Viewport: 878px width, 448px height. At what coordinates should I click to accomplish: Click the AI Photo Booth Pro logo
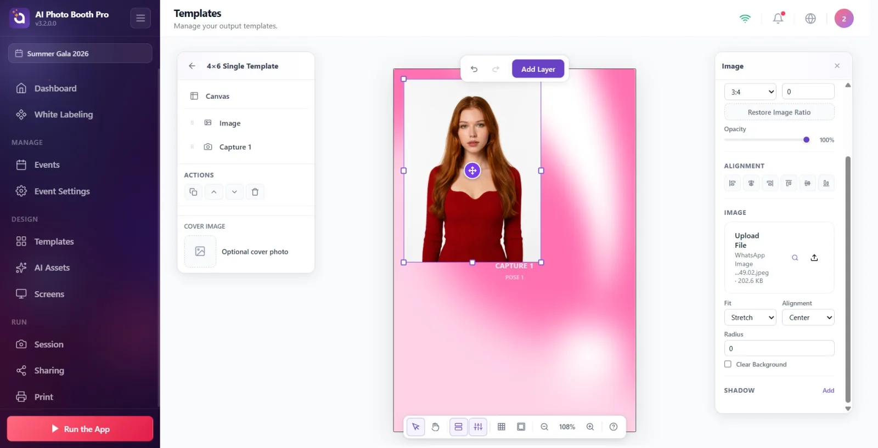(19, 18)
